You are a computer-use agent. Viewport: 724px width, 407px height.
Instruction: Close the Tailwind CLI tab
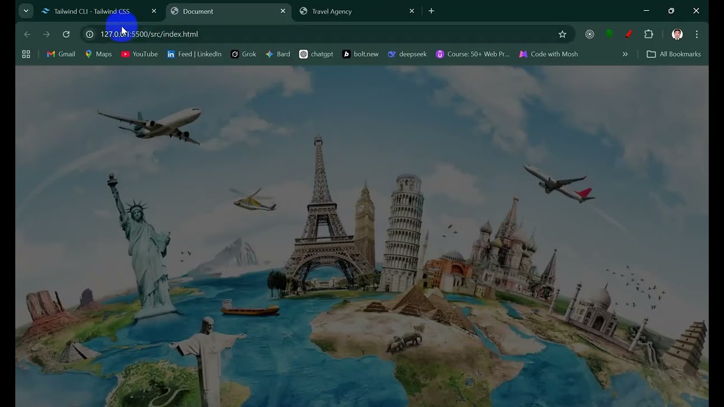[154, 11]
